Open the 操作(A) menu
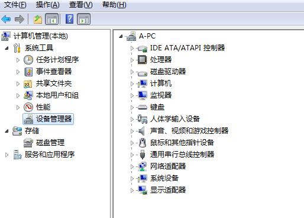The image size is (304, 218). pos(47,5)
